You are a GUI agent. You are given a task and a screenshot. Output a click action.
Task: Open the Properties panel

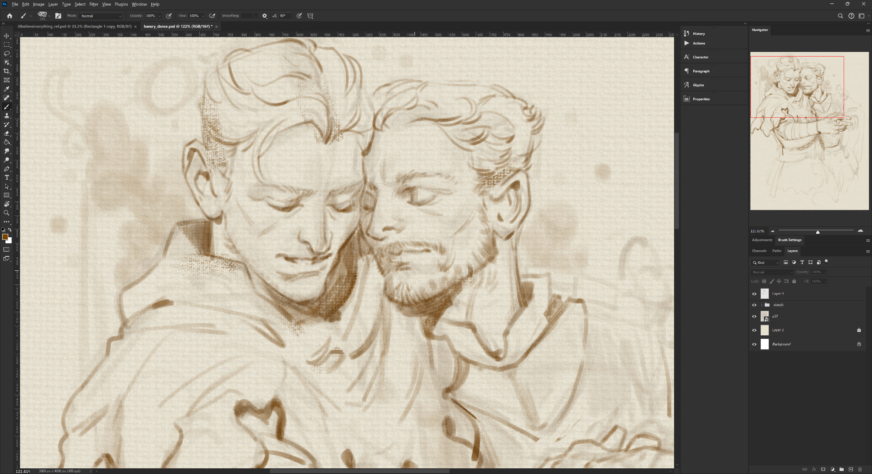[701, 99]
